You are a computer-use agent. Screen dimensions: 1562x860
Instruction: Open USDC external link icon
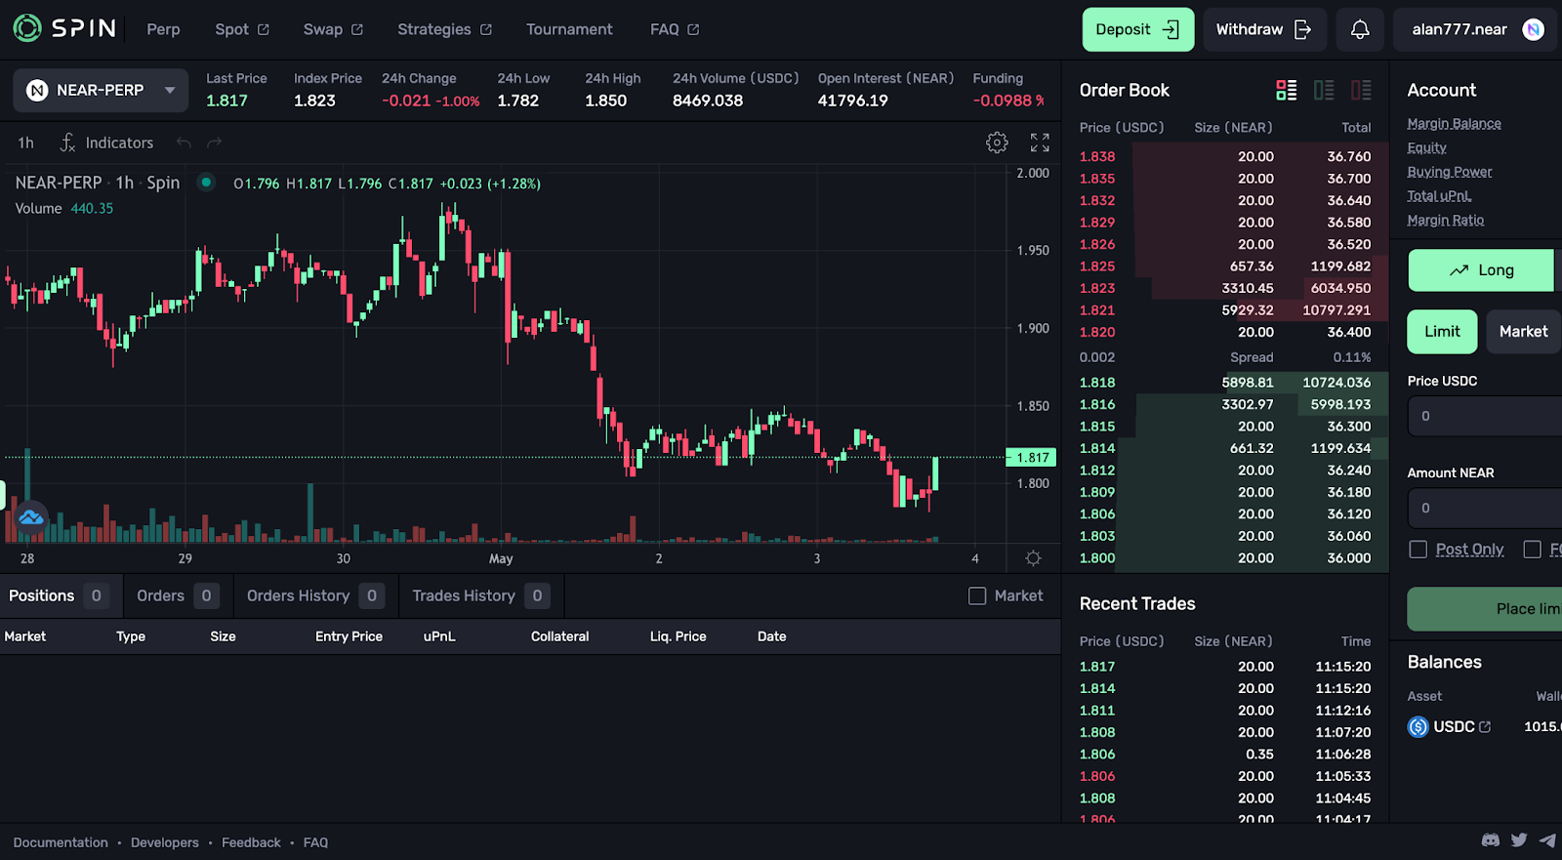coord(1485,727)
